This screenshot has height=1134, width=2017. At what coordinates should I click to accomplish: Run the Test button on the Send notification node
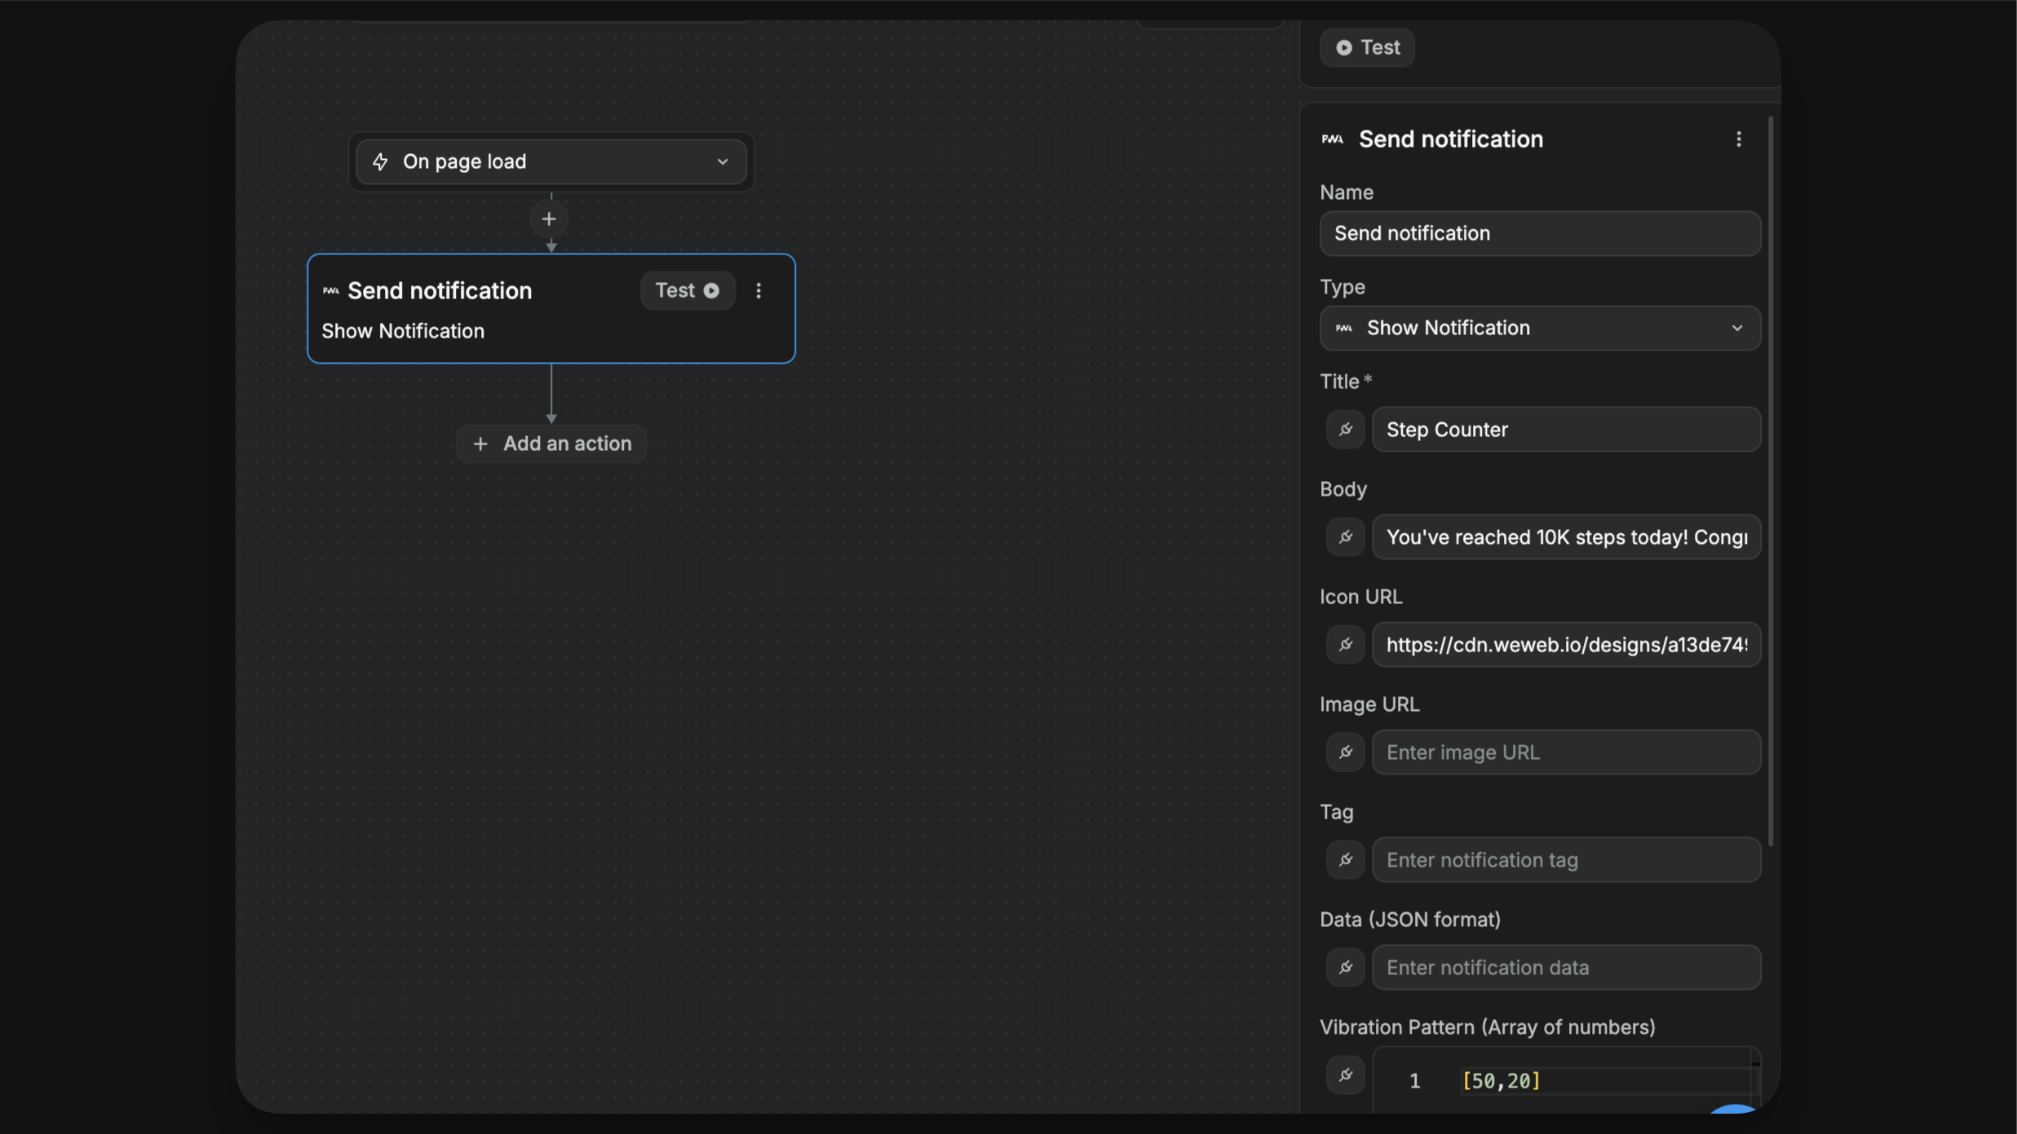click(x=687, y=290)
